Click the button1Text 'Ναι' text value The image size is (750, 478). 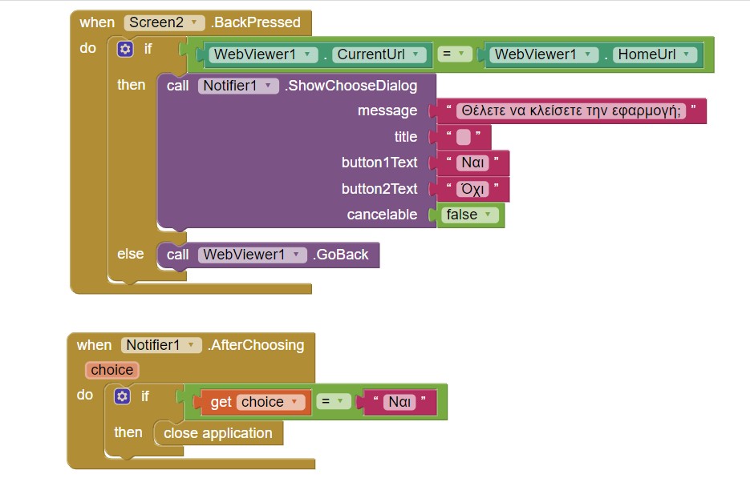pyautogui.click(x=472, y=163)
